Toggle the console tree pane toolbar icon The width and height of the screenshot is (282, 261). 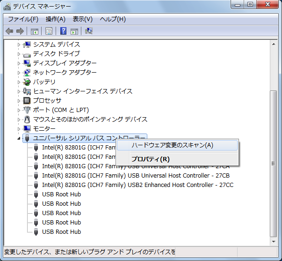tap(35, 31)
